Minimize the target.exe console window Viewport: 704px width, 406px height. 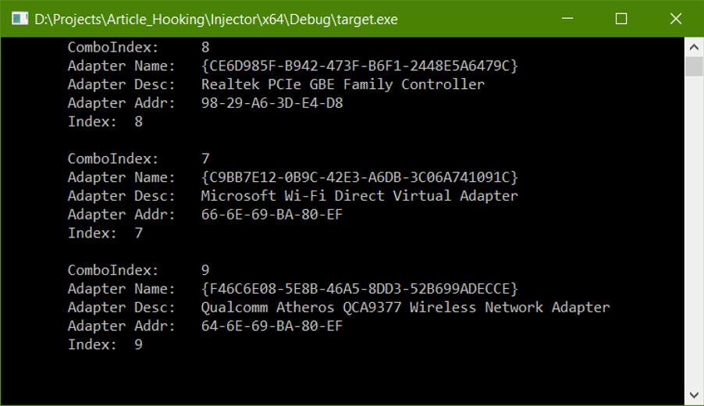(x=568, y=19)
